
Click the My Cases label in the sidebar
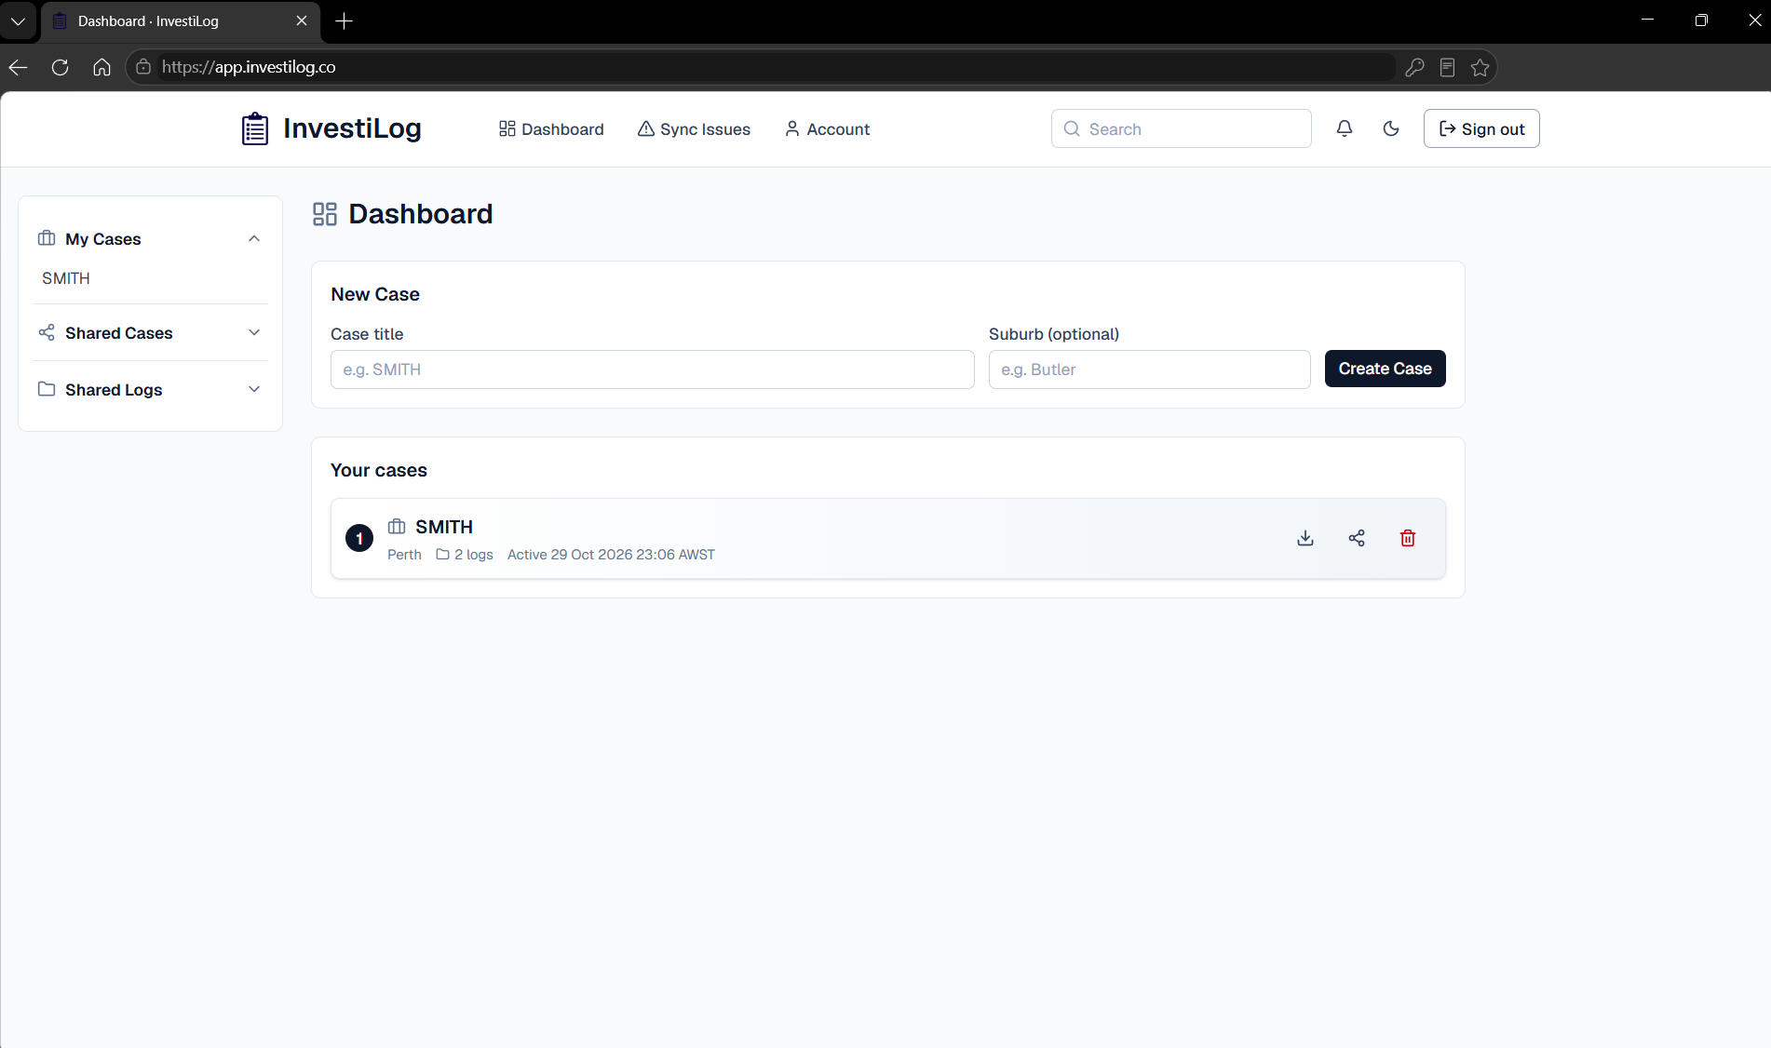click(x=103, y=239)
